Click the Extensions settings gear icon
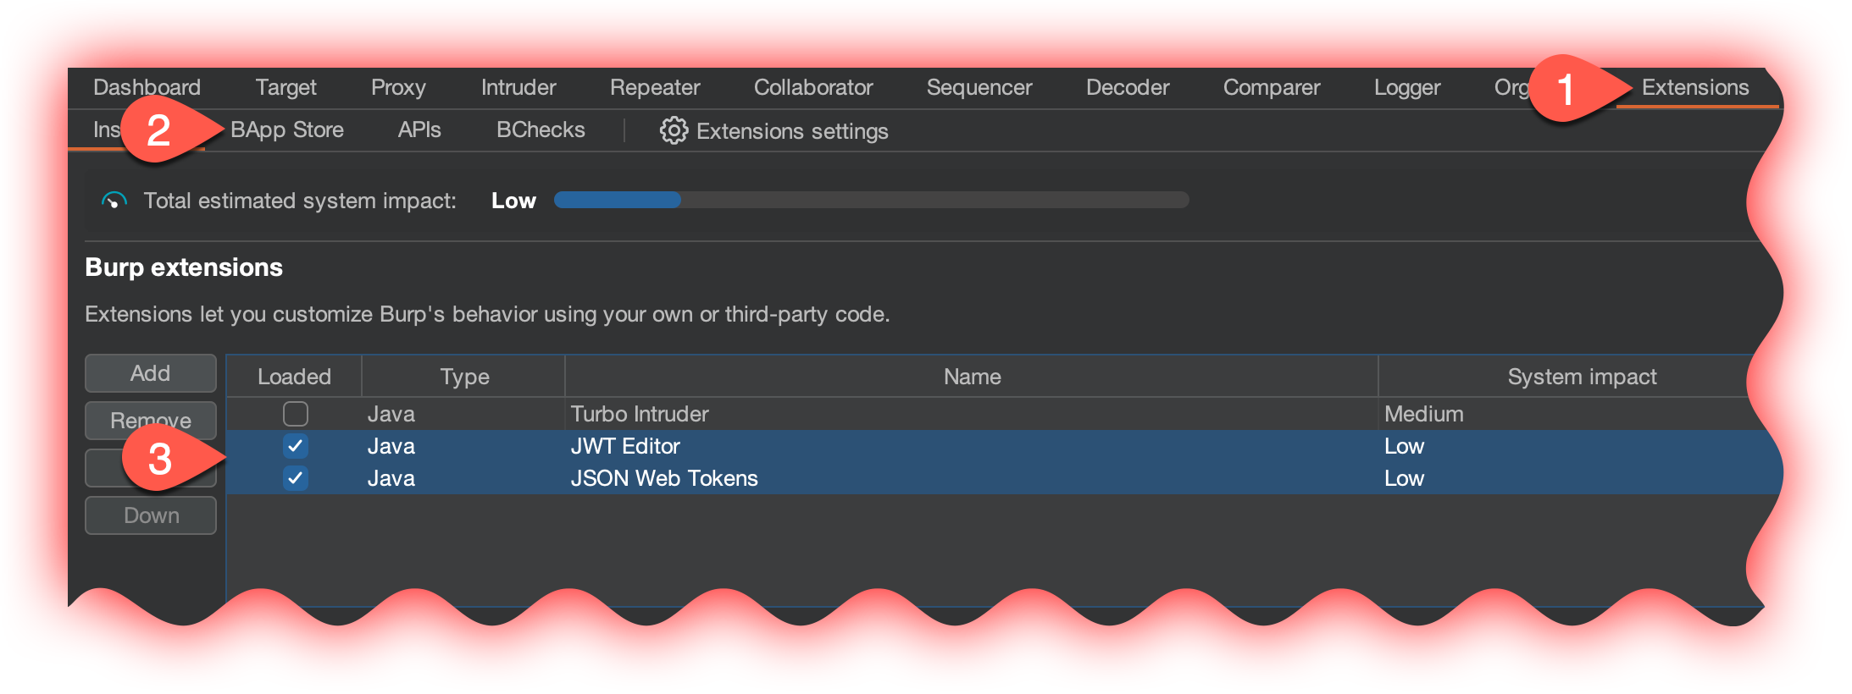This screenshot has width=1852, height=694. (x=674, y=130)
